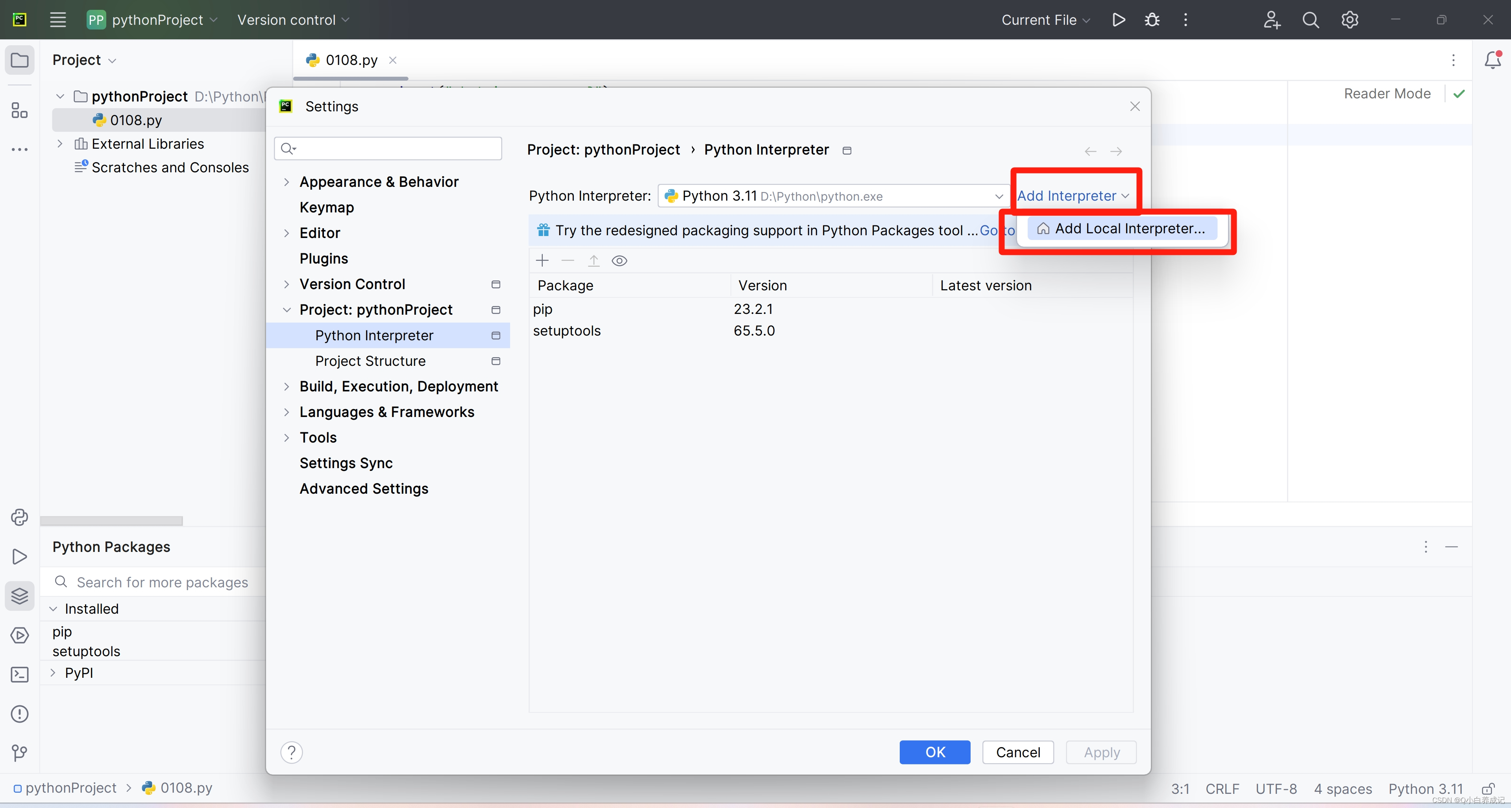This screenshot has width=1511, height=808.
Task: Disable Reader Mode with the checkmark toggle
Action: coord(1459,94)
